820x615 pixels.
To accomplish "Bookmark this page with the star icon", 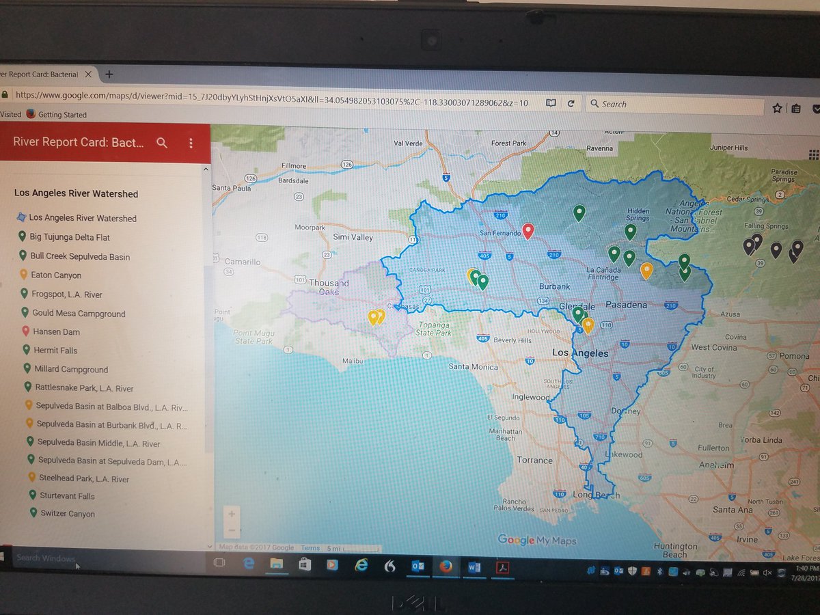I will point(777,108).
